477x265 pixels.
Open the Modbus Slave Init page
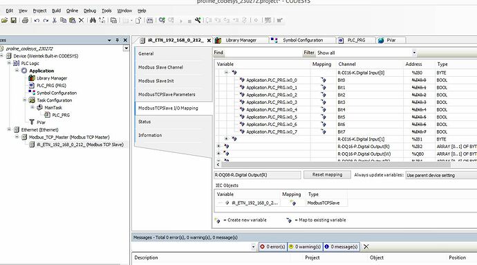pos(156,81)
